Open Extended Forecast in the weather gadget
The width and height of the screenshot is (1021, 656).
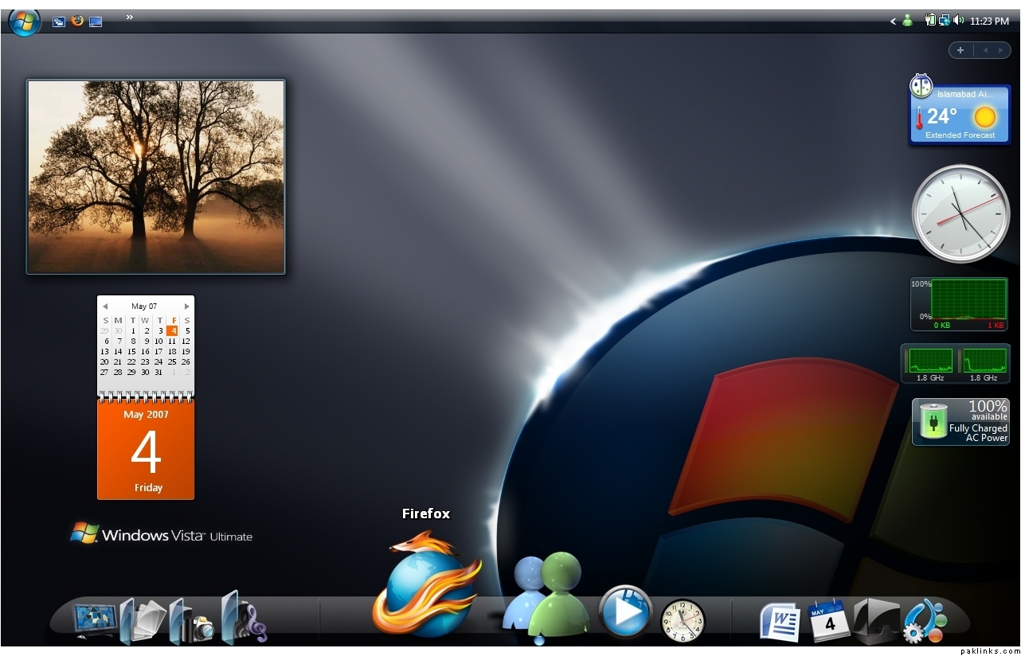click(960, 135)
